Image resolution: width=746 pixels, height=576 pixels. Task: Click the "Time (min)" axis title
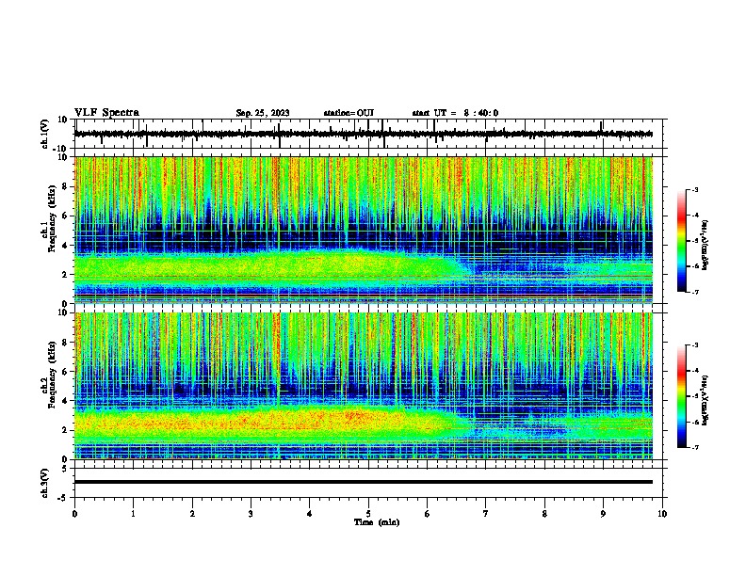coord(377,522)
